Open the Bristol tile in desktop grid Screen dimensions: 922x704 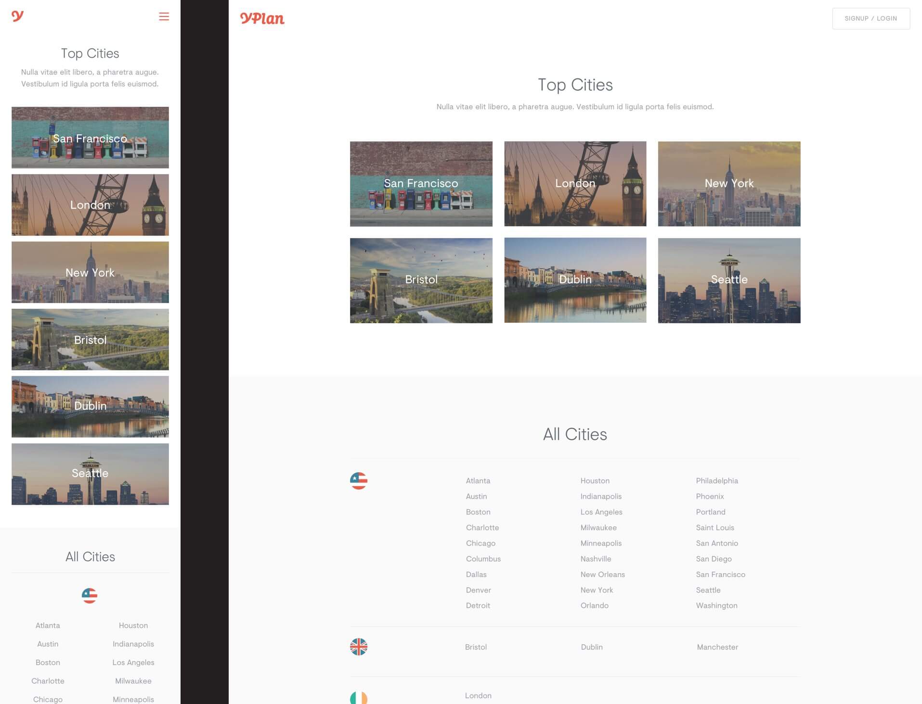click(x=421, y=280)
